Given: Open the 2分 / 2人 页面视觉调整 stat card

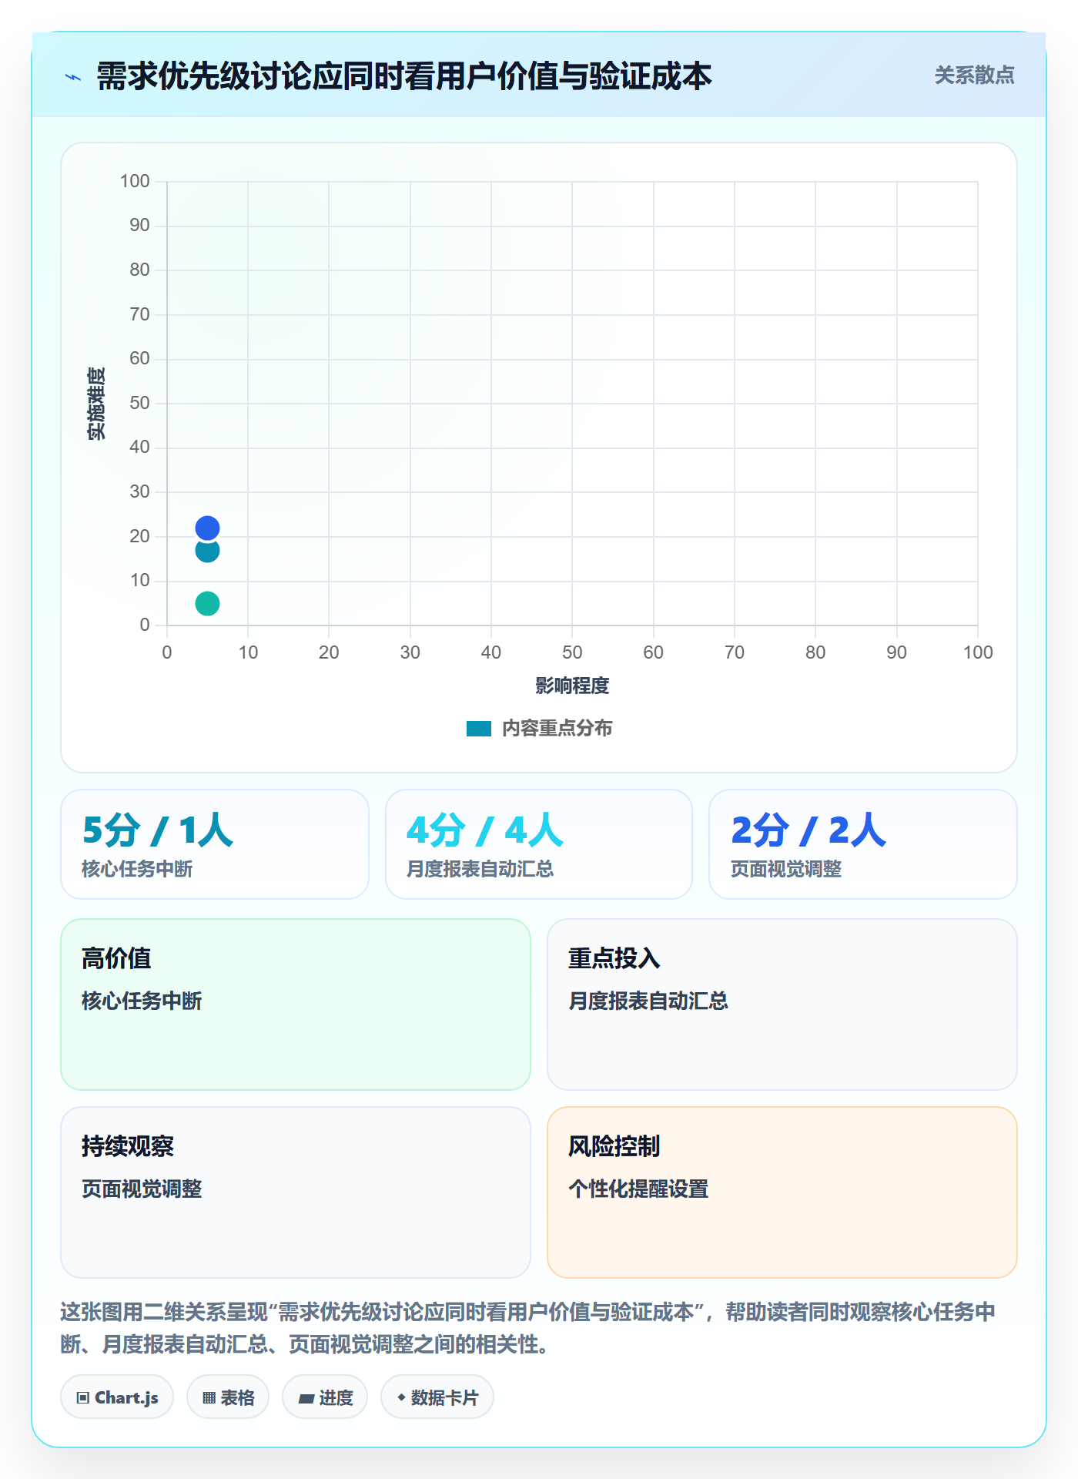Looking at the screenshot, I should (x=863, y=844).
